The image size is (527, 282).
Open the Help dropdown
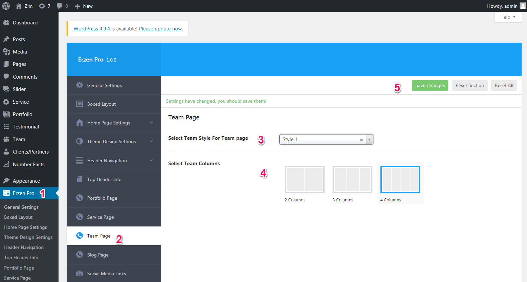508,17
